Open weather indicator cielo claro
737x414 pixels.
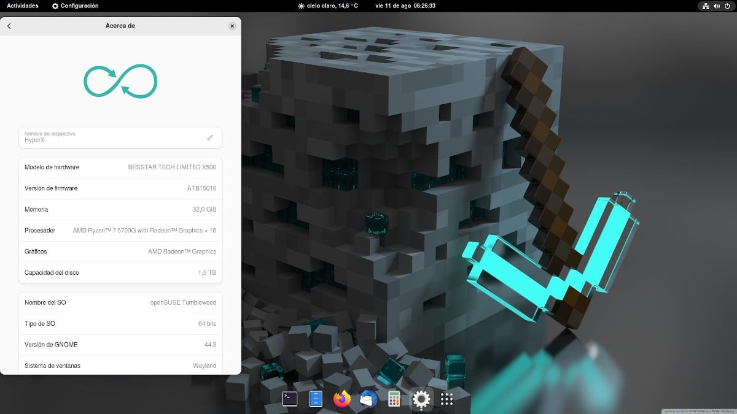point(328,6)
